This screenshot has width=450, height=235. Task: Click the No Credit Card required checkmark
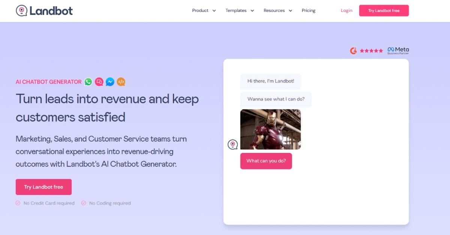[17, 203]
